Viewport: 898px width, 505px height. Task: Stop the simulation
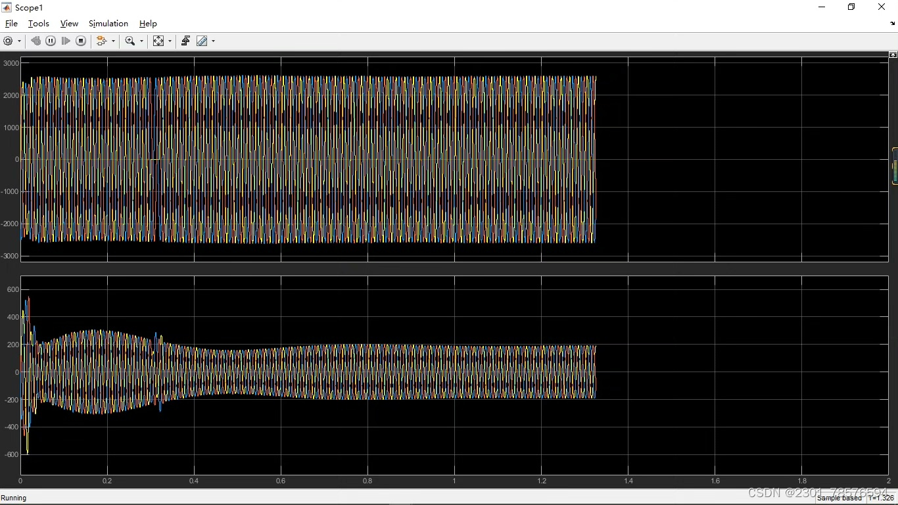click(x=81, y=41)
